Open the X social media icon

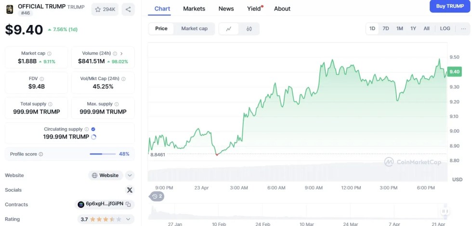pyautogui.click(x=129, y=190)
